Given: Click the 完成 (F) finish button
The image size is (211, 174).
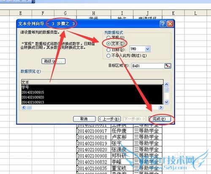Looking at the screenshot, I should 160,119.
